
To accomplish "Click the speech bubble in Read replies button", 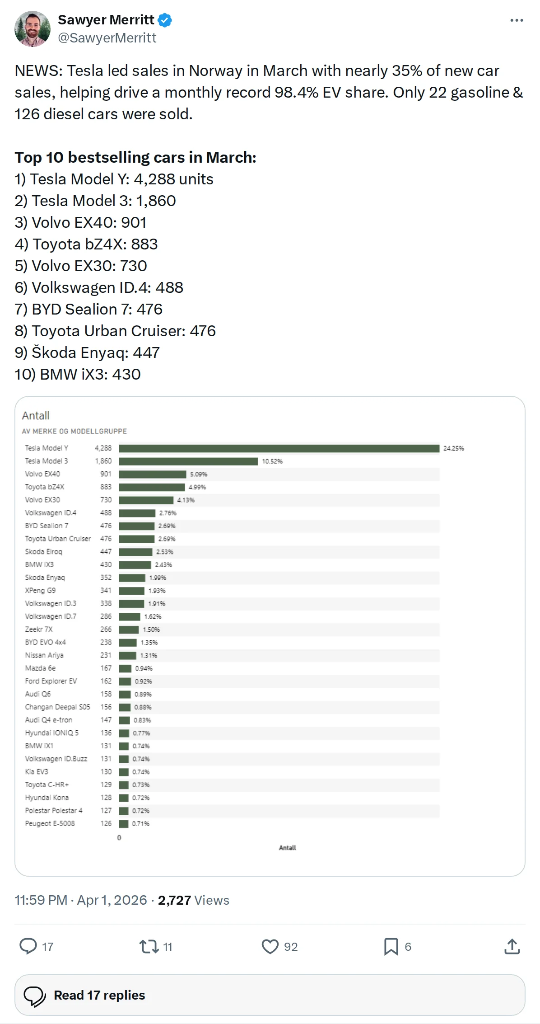I will point(34,996).
